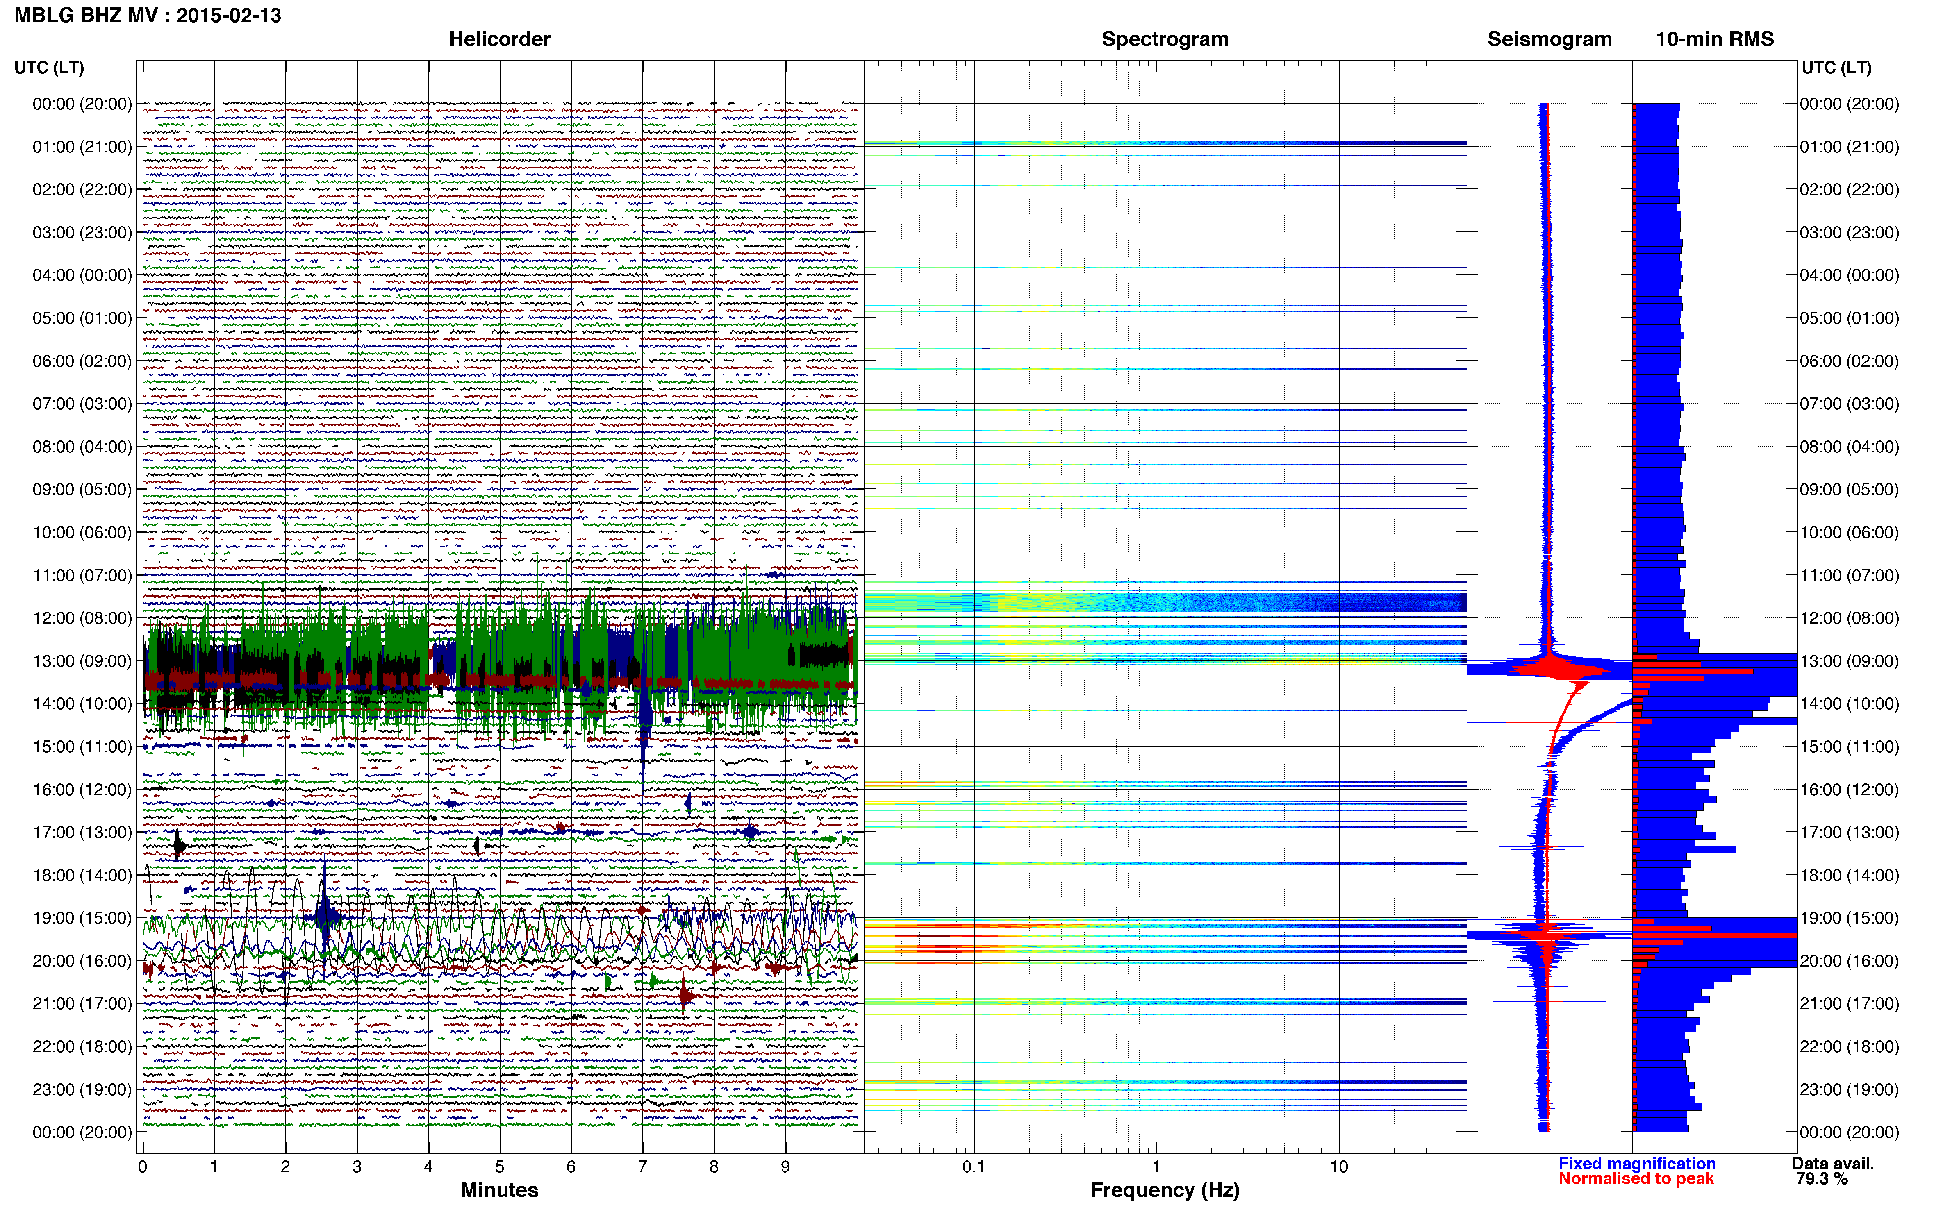Click "19:00 (15:00)" on the Helicorder time axis
The width and height of the screenshot is (1943, 1214).
[x=82, y=918]
